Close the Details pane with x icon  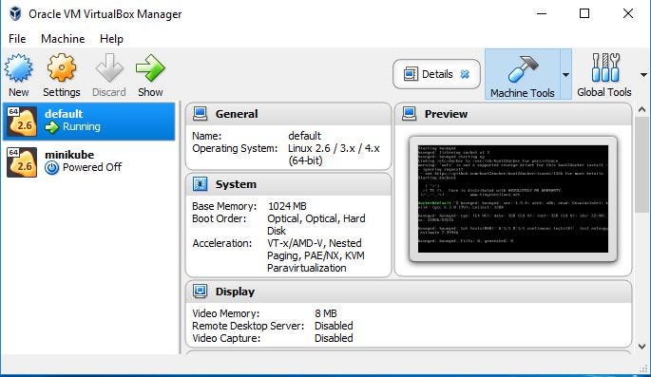(x=465, y=74)
